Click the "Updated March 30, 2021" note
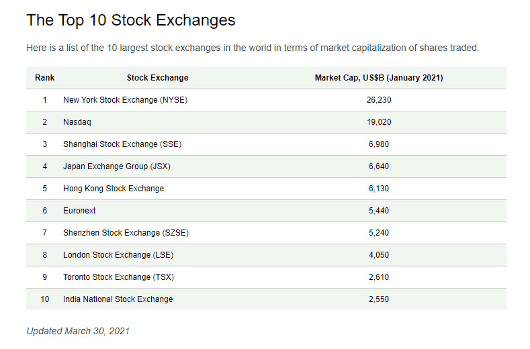 click(78, 331)
